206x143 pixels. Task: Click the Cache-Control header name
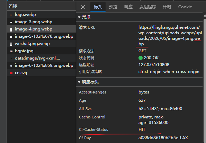92,117
